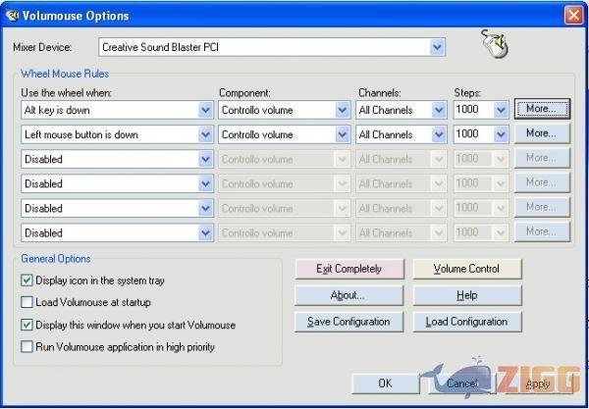
Task: Open the Volume Control button
Action: (x=467, y=269)
